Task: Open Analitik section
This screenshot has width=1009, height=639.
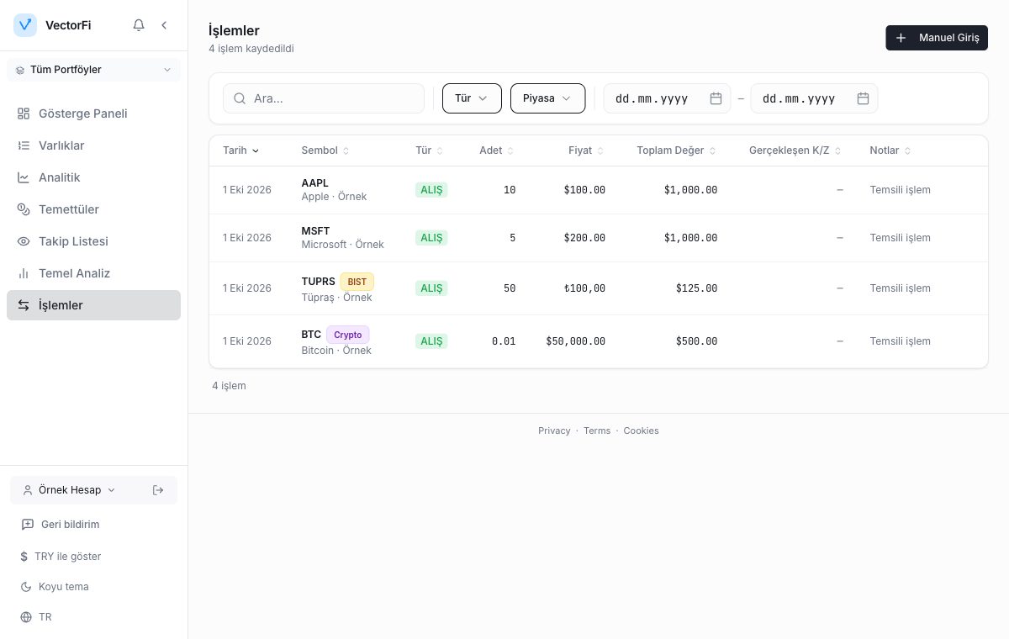Action: click(93, 177)
